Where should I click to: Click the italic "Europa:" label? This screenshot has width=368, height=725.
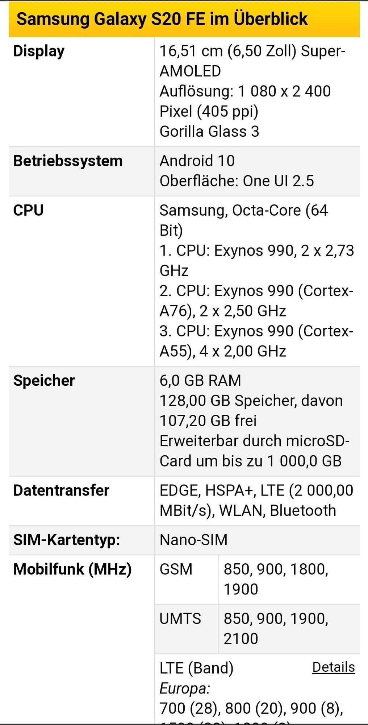click(x=185, y=688)
